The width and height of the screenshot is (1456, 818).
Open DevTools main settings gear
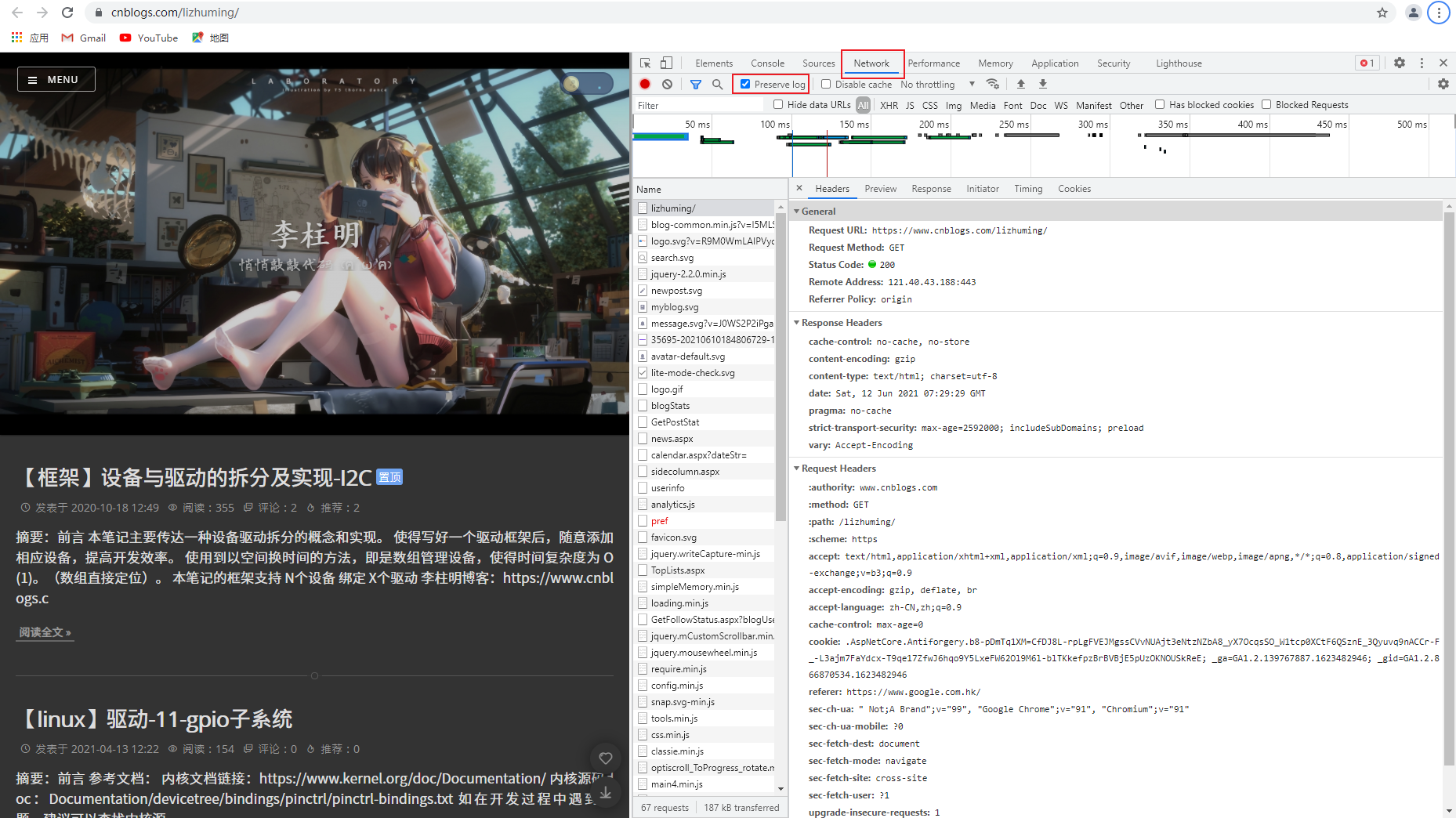click(1400, 63)
